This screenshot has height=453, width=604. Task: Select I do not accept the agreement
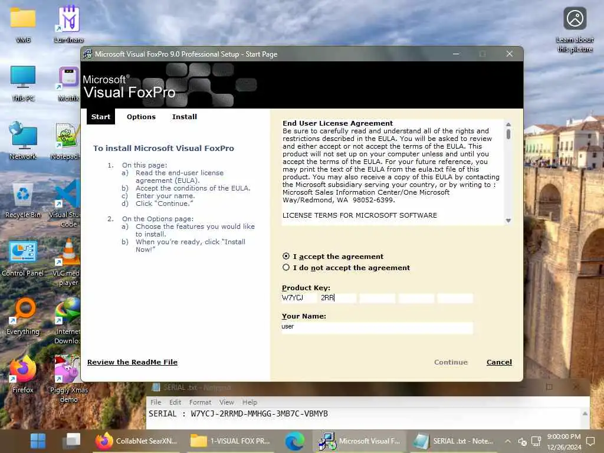coord(286,267)
